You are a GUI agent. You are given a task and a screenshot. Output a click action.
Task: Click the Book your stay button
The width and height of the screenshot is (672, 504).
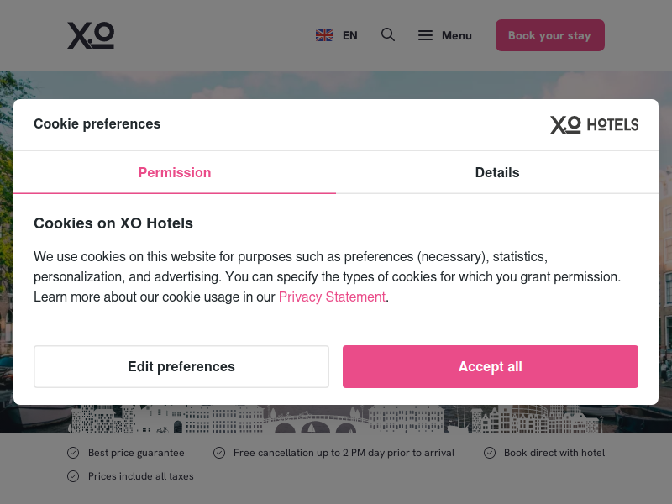pyautogui.click(x=550, y=35)
